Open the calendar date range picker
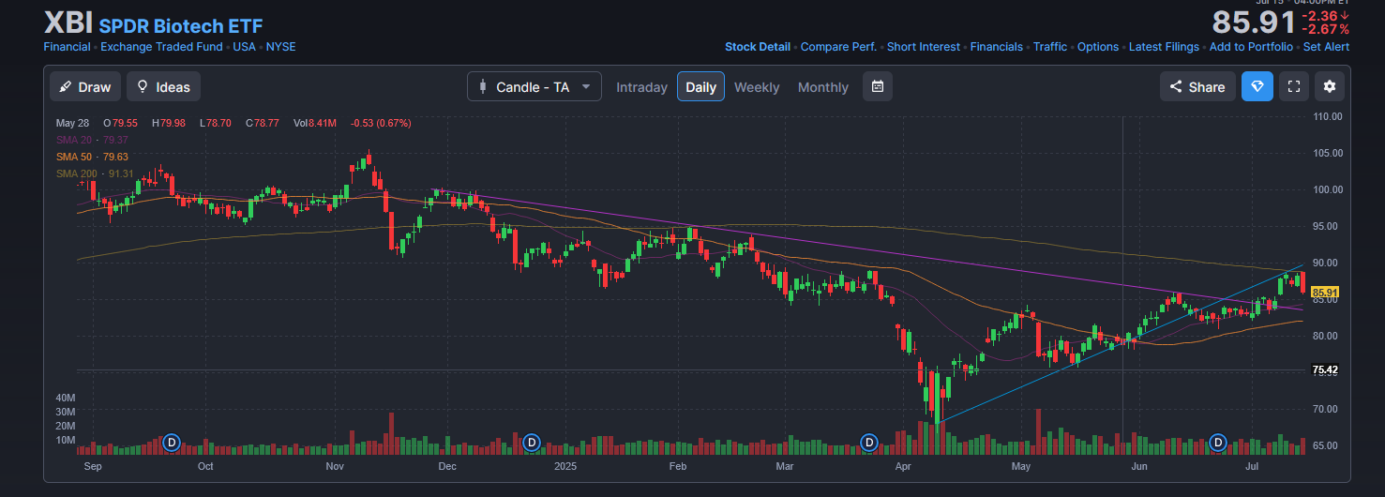Image resolution: width=1385 pixels, height=497 pixels. (x=877, y=87)
